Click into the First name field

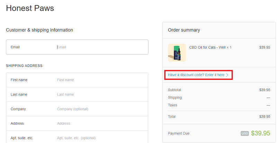point(100,80)
